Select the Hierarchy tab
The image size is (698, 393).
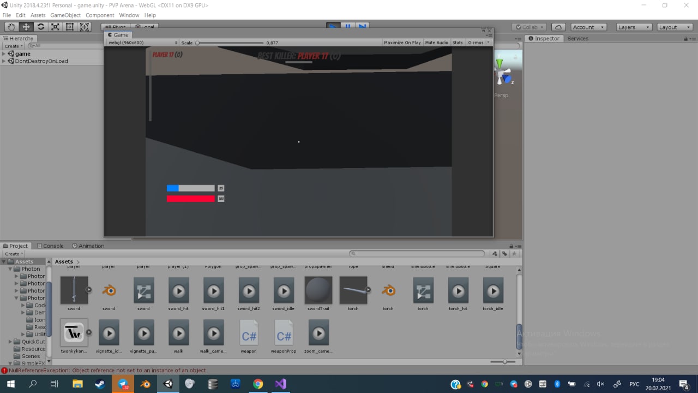pyautogui.click(x=19, y=38)
